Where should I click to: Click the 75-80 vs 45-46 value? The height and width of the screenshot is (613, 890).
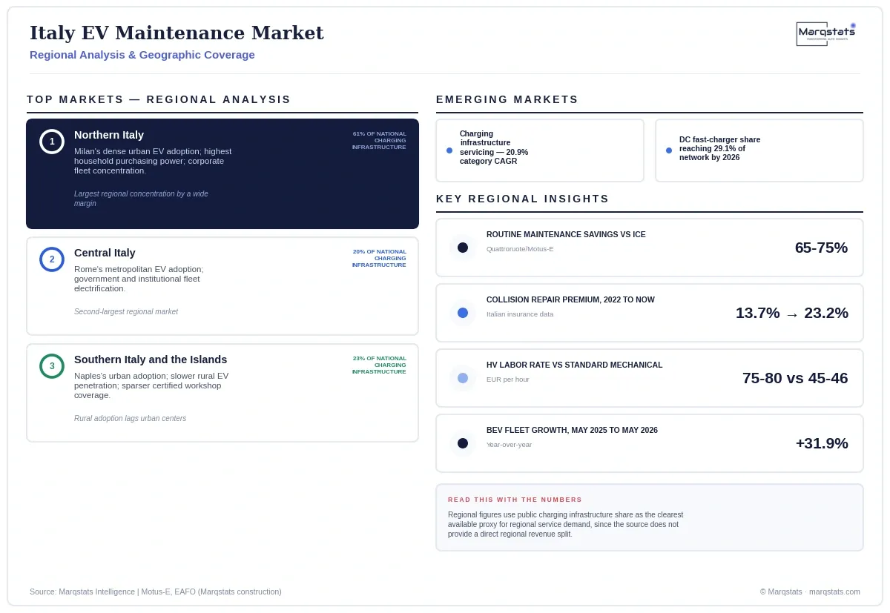pyautogui.click(x=795, y=378)
